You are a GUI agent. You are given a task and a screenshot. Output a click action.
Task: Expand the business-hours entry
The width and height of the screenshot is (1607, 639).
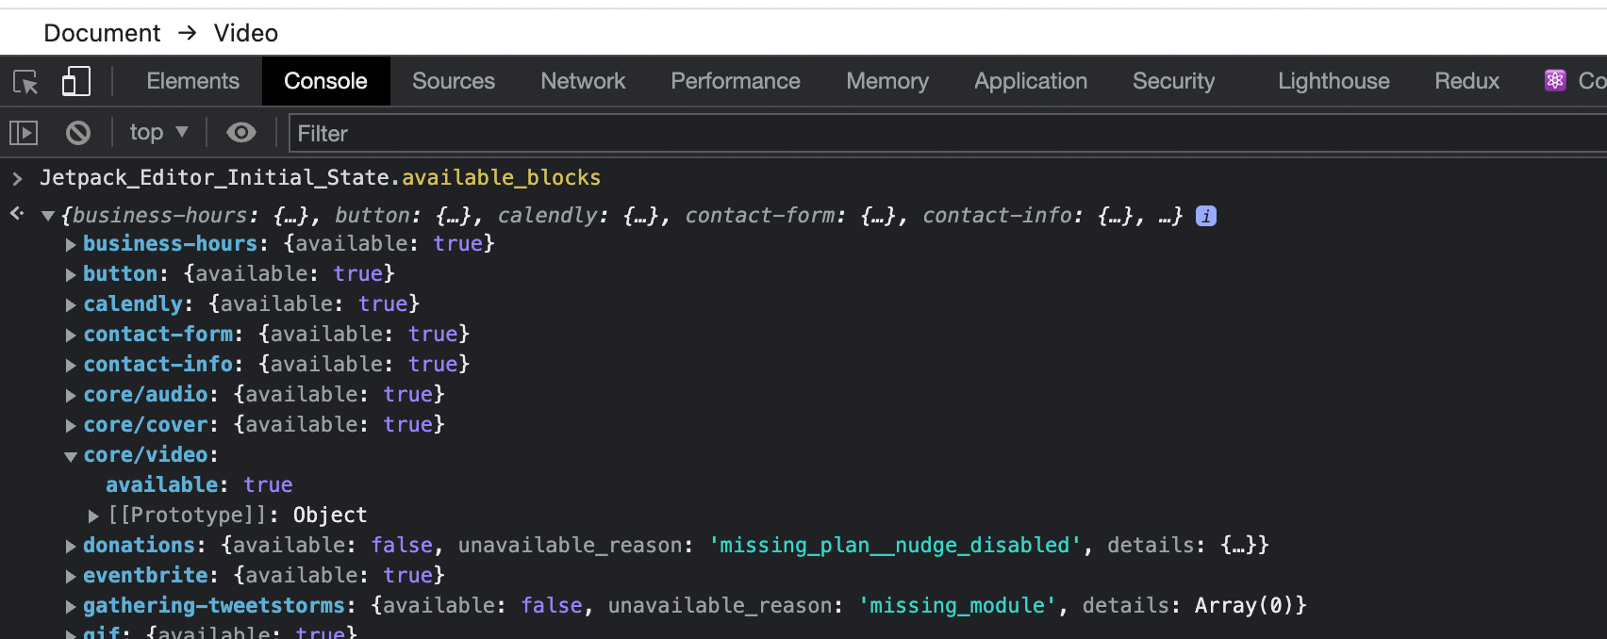[71, 244]
